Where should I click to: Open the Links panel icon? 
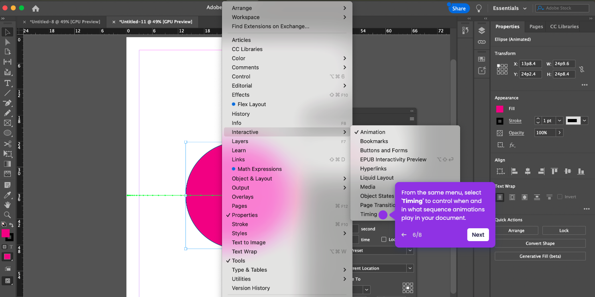(x=482, y=42)
